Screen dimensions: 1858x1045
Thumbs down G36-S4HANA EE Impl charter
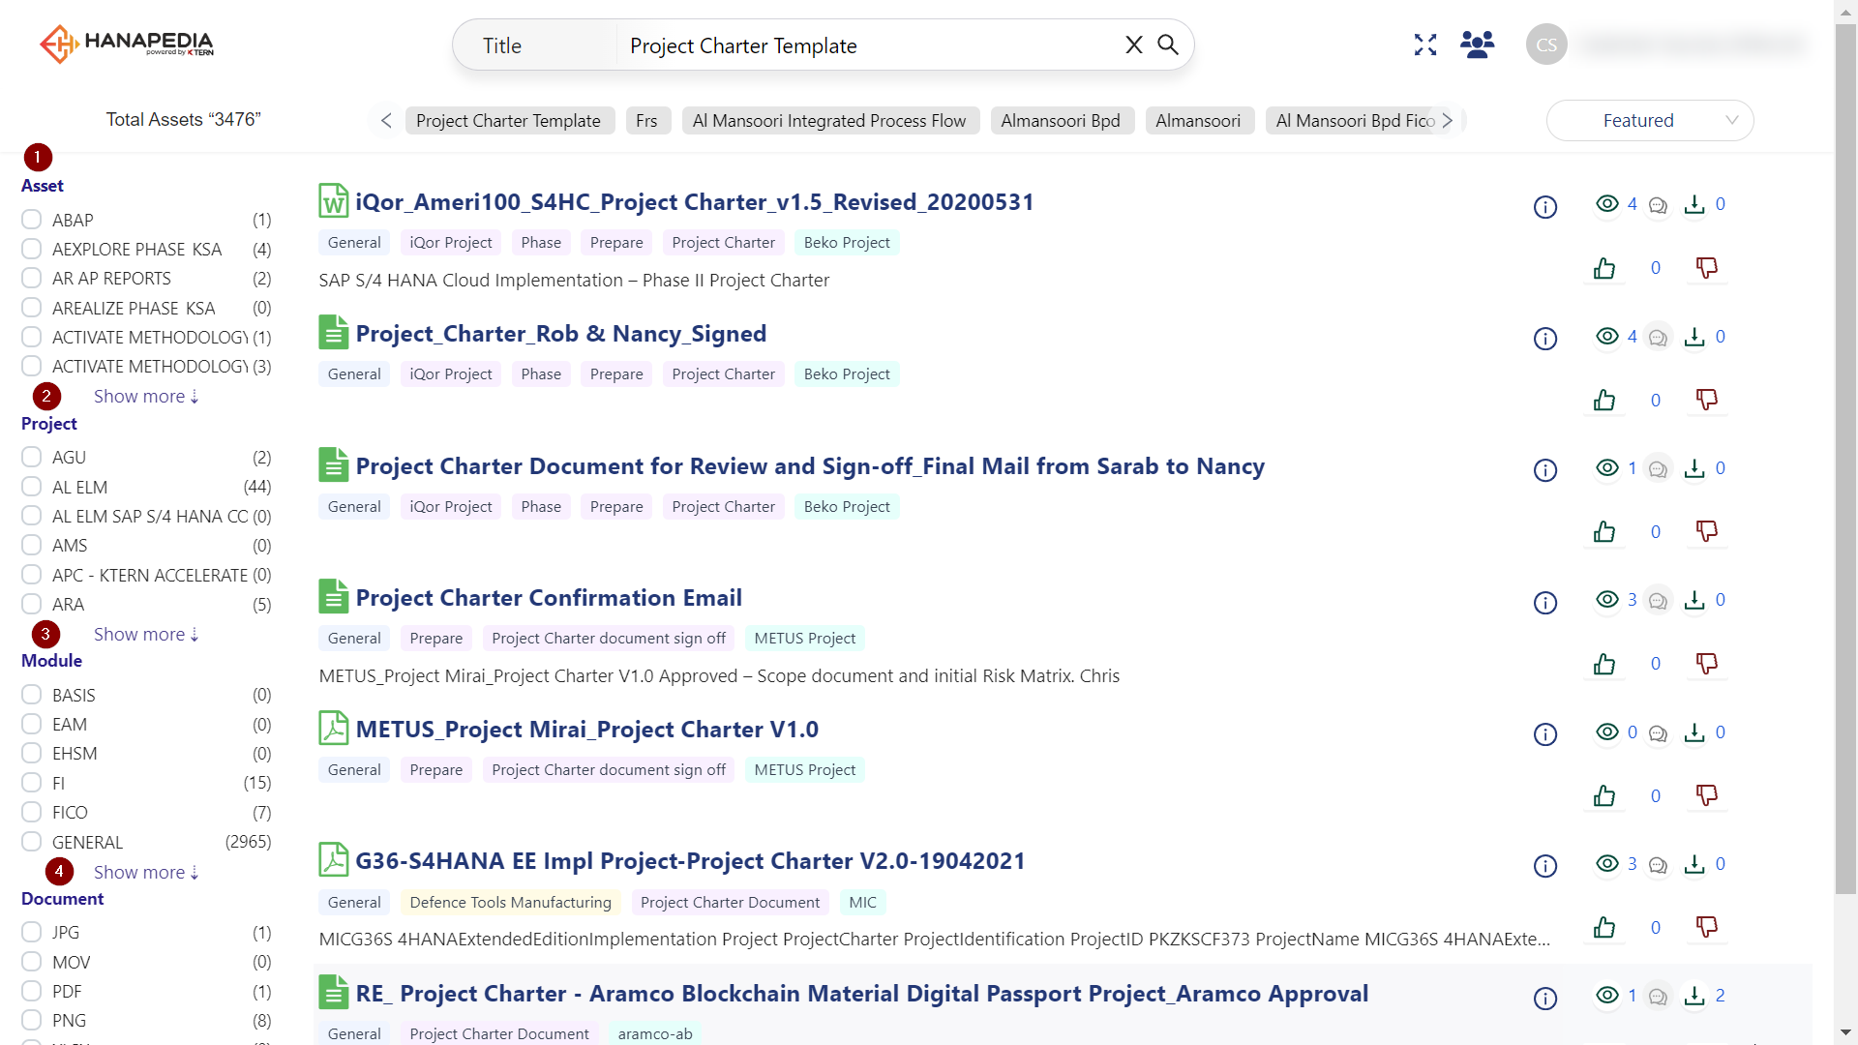(x=1707, y=927)
